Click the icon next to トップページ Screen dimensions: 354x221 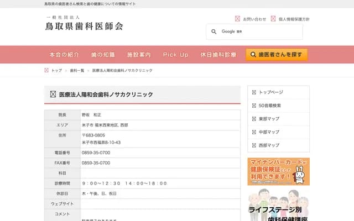click(x=254, y=92)
